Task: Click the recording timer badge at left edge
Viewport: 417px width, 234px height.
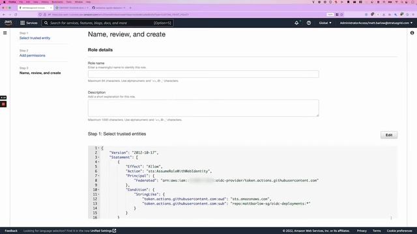Action: tap(3, 97)
